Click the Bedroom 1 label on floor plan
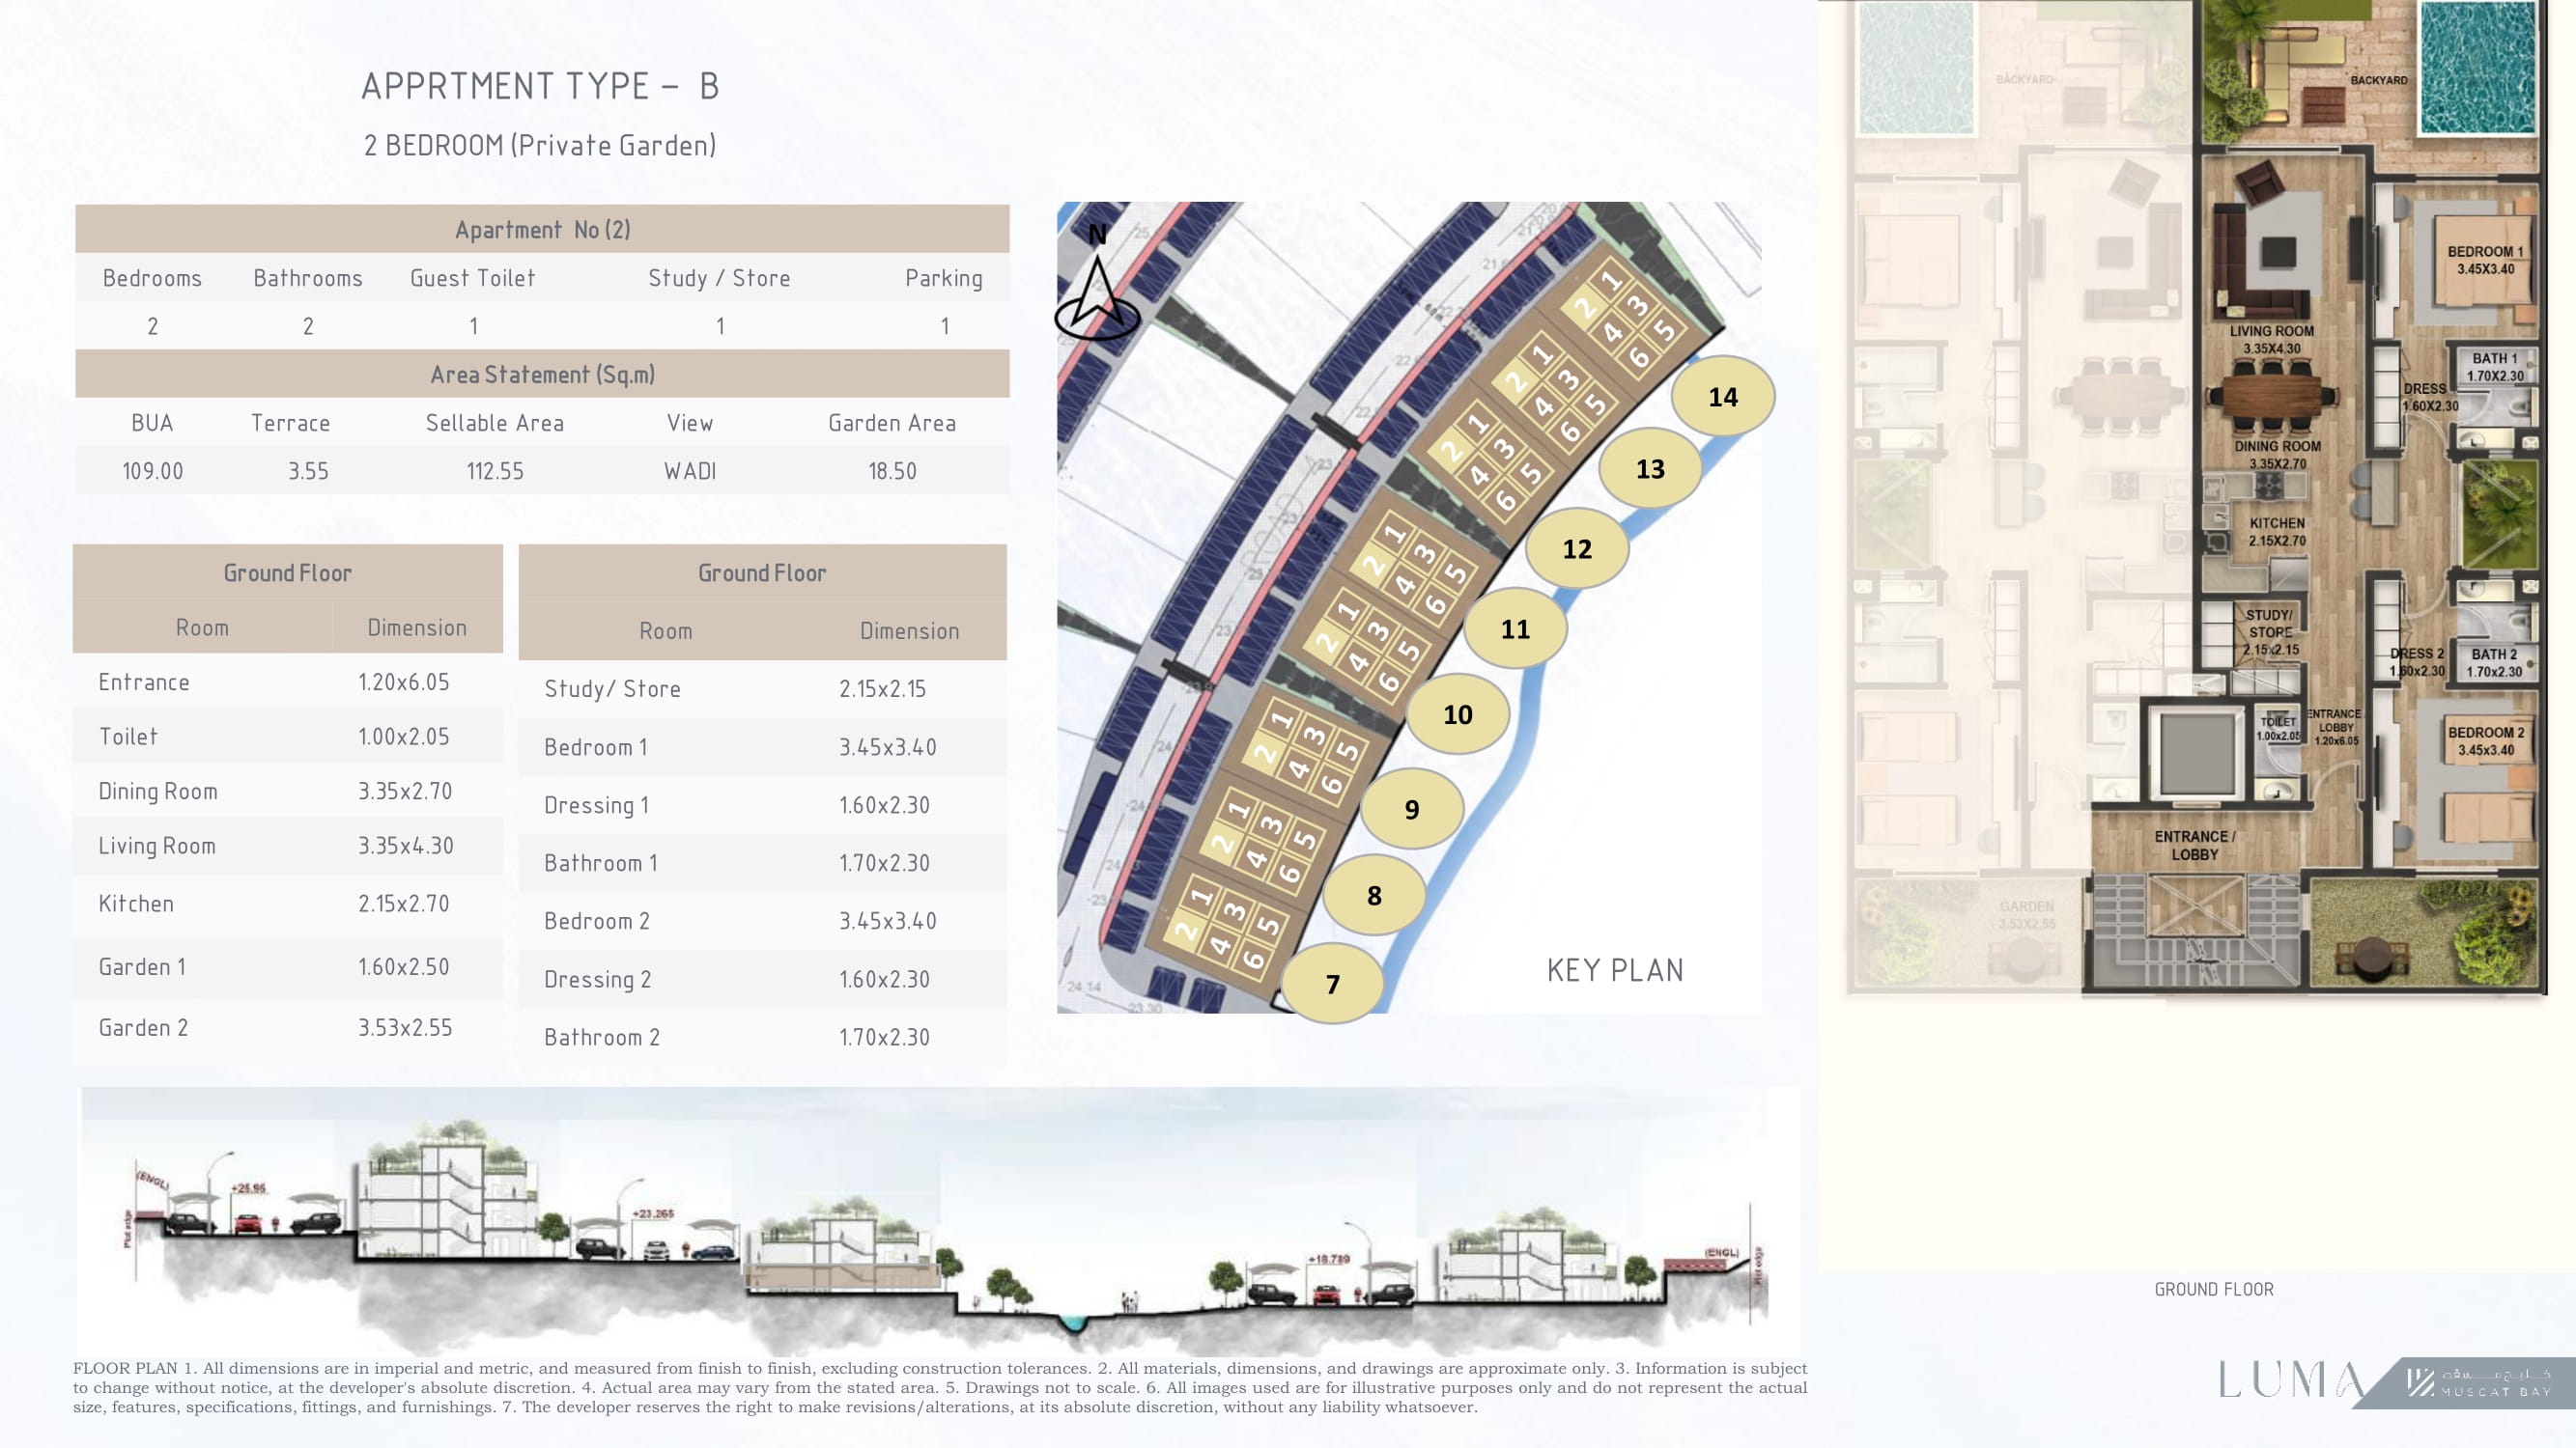Viewport: 2576px width, 1448px height. click(2485, 260)
